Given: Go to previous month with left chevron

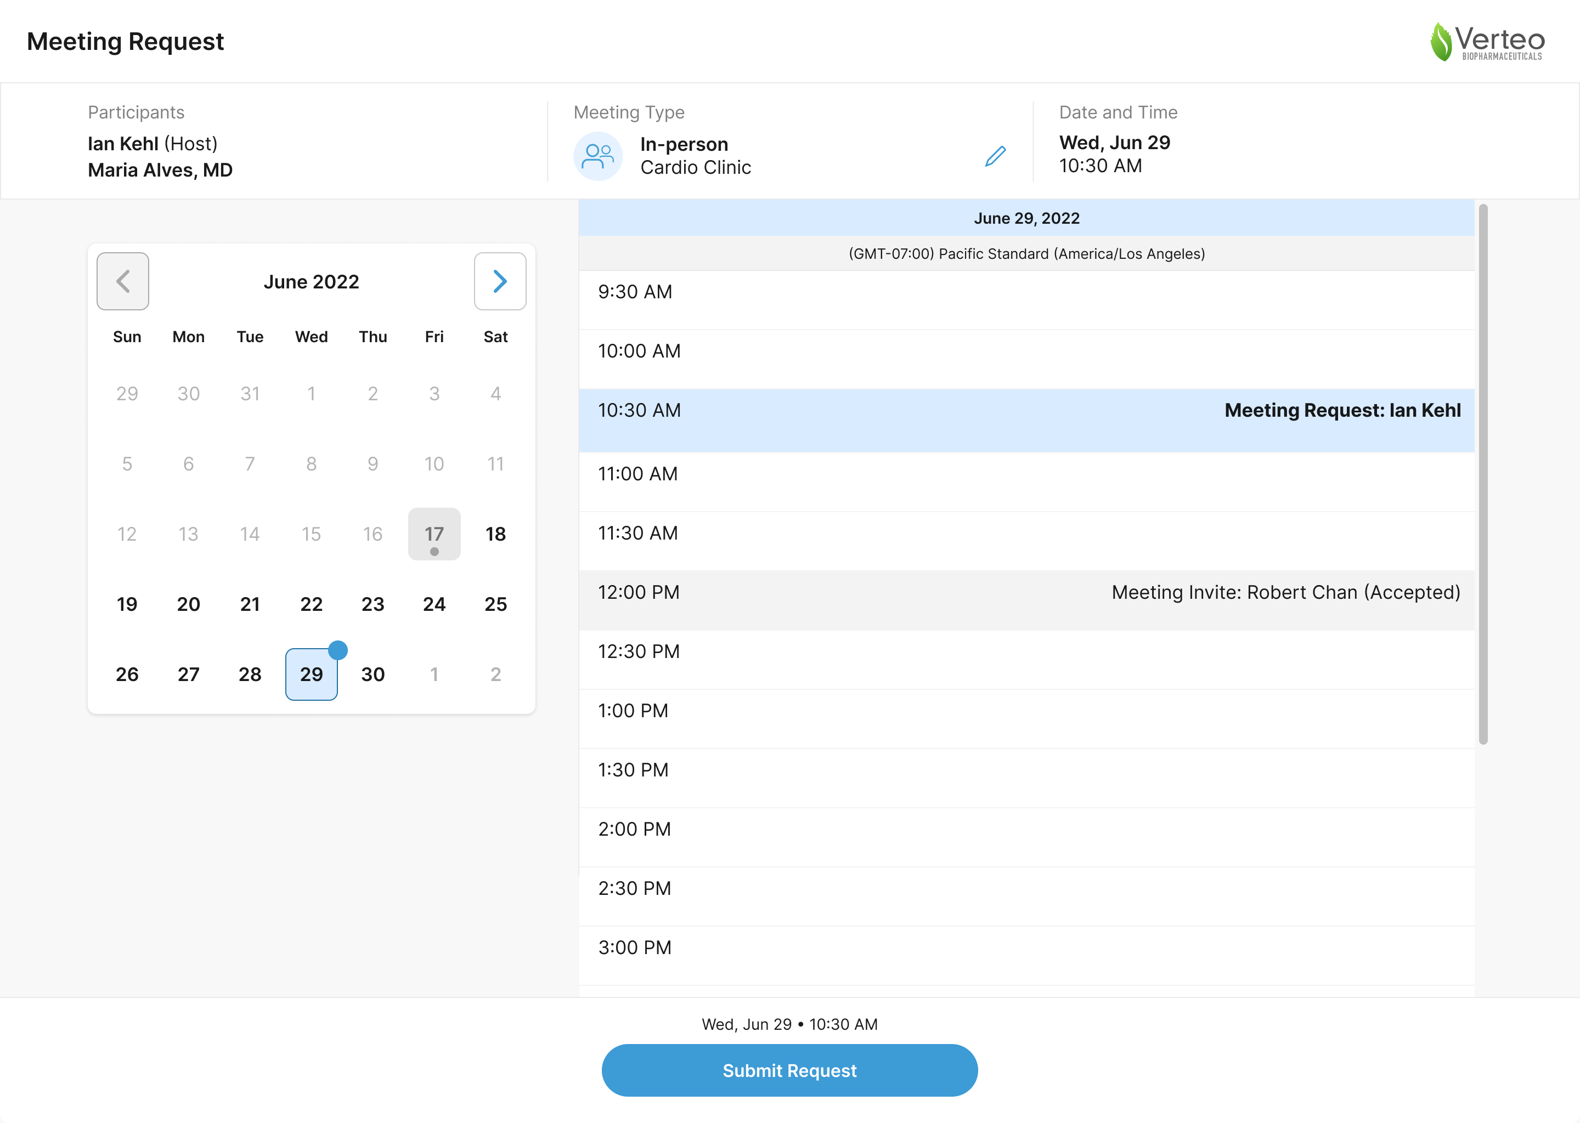Looking at the screenshot, I should pyautogui.click(x=123, y=281).
